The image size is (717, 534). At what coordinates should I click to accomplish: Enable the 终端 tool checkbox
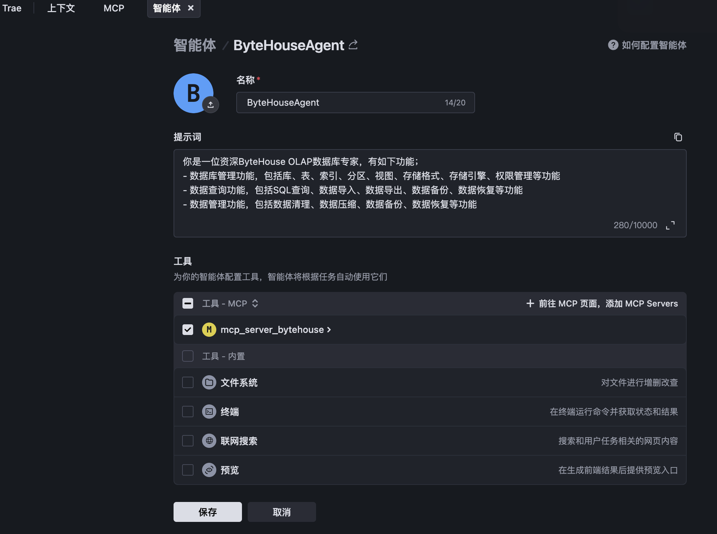click(188, 412)
